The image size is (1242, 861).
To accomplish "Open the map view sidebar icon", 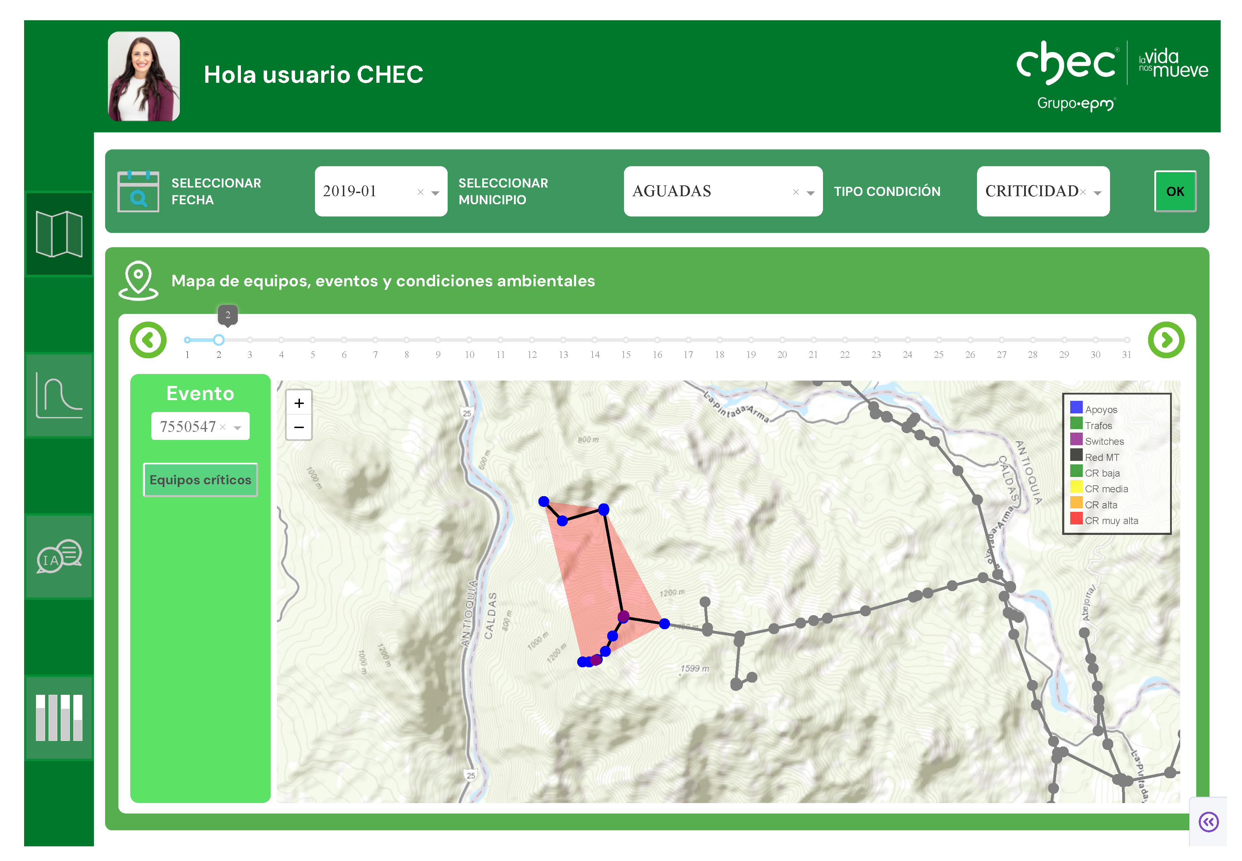I will 59,234.
